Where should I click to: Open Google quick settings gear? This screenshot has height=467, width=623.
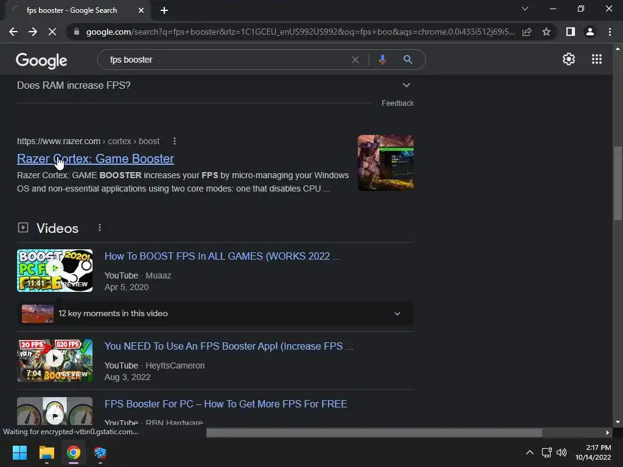569,59
